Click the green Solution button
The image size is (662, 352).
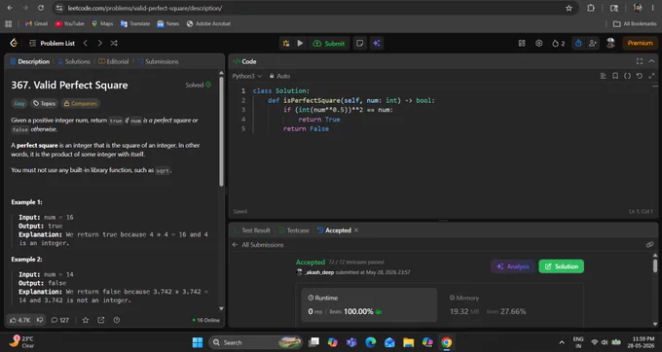click(x=561, y=266)
